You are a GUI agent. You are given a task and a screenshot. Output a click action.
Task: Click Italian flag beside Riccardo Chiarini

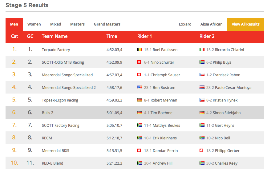pyautogui.click(x=202, y=50)
